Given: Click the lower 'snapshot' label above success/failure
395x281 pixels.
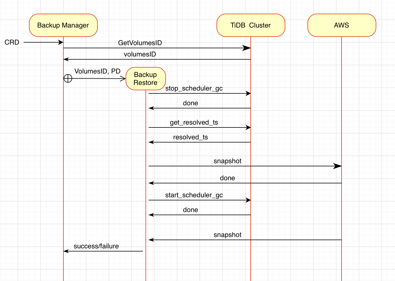Looking at the screenshot, I should coord(227,235).
